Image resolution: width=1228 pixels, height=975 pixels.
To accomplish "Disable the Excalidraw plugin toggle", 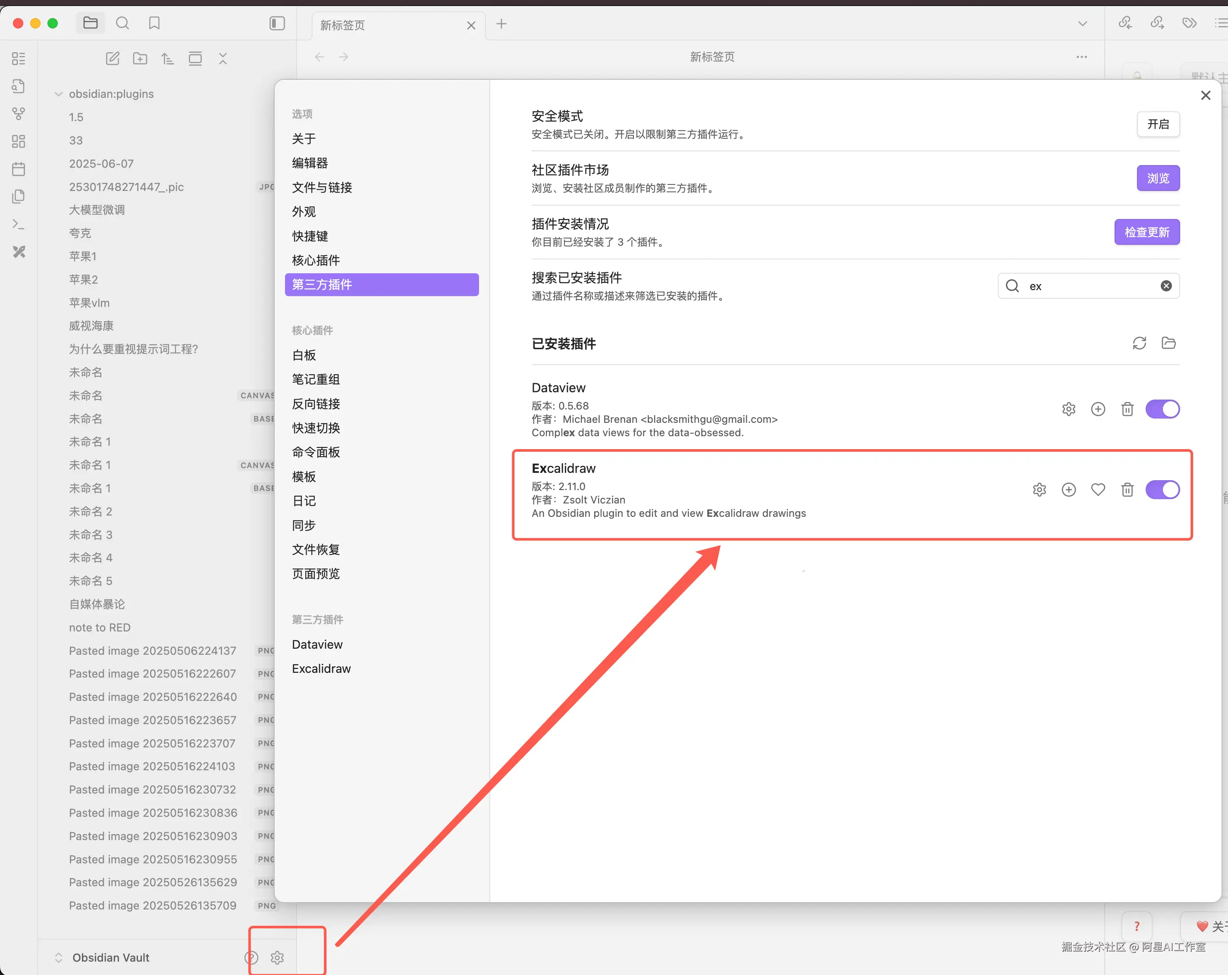I will pyautogui.click(x=1162, y=490).
